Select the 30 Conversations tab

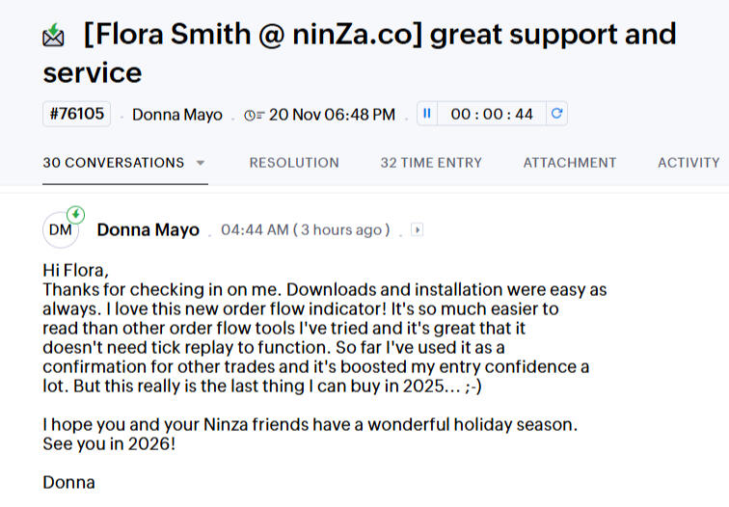click(x=114, y=163)
